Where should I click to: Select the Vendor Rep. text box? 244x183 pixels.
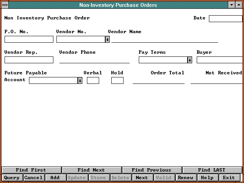tap(29, 60)
